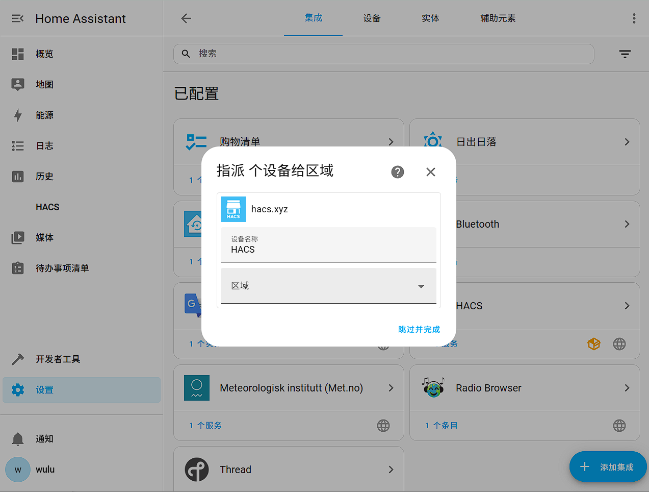Expand the 购物清单 integration chevron
Image resolution: width=649 pixels, height=492 pixels.
[391, 142]
